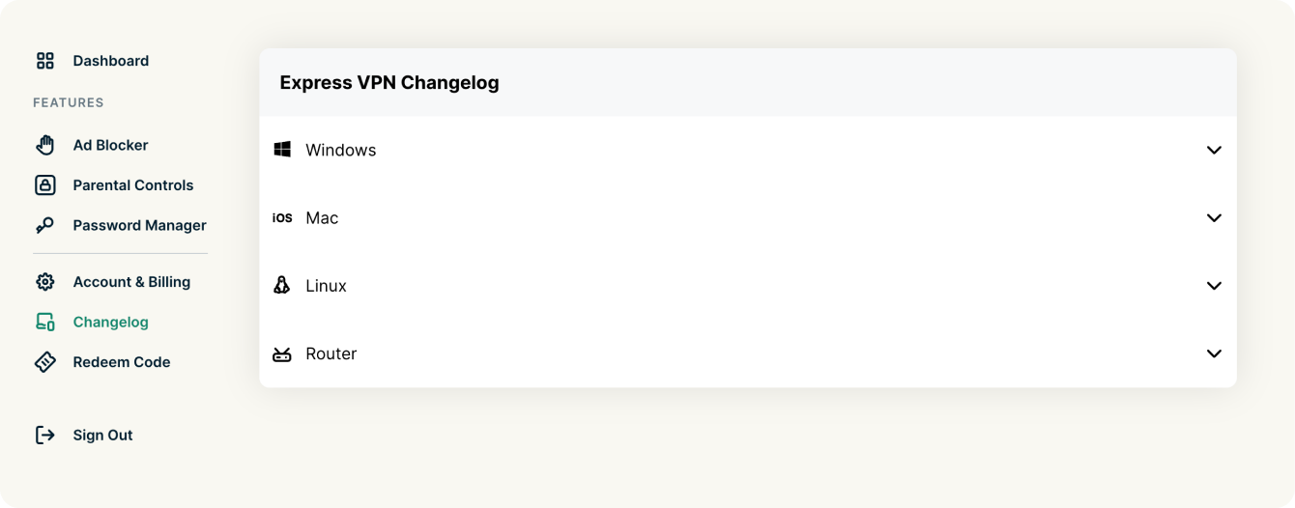The width and height of the screenshot is (1295, 508).
Task: Click the Changelog devices icon
Action: coord(45,323)
